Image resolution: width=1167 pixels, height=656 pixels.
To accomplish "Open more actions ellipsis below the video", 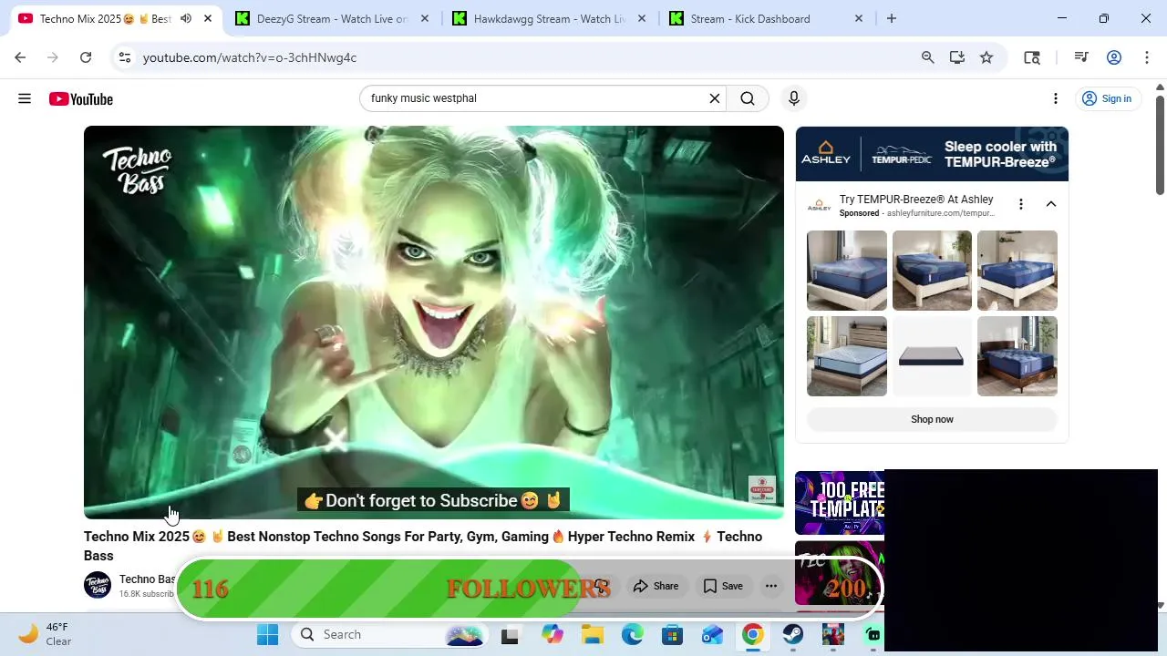I will coord(771,586).
